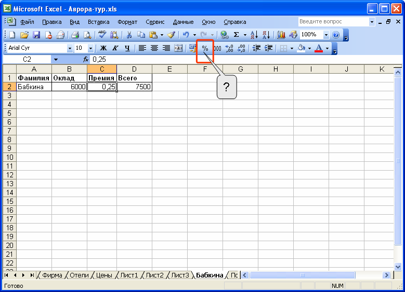Insert a hyperlink using the globe icon

pyautogui.click(x=224, y=35)
